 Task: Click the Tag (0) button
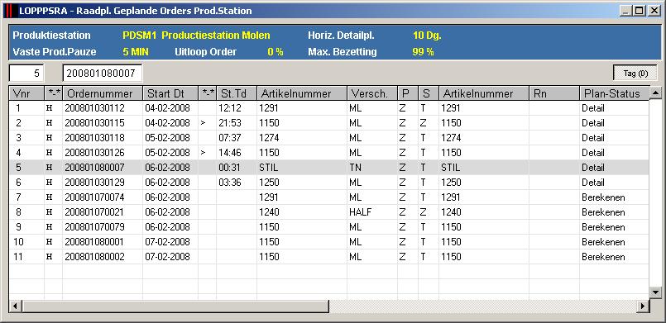click(635, 73)
